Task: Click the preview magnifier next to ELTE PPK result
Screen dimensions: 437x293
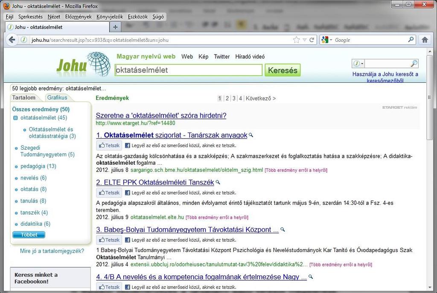Action: pyautogui.click(x=218, y=182)
